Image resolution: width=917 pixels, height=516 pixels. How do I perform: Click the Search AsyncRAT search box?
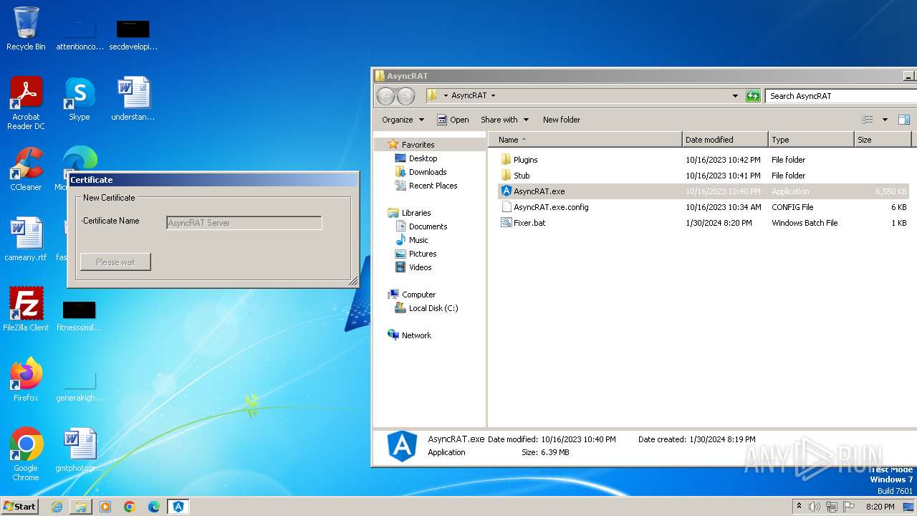(x=840, y=96)
